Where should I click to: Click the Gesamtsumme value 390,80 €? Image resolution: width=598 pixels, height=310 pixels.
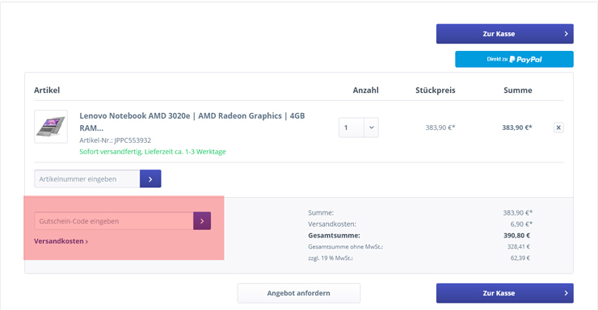click(516, 236)
